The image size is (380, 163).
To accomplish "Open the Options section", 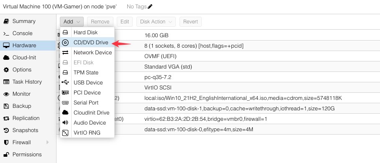I will click(28, 70).
